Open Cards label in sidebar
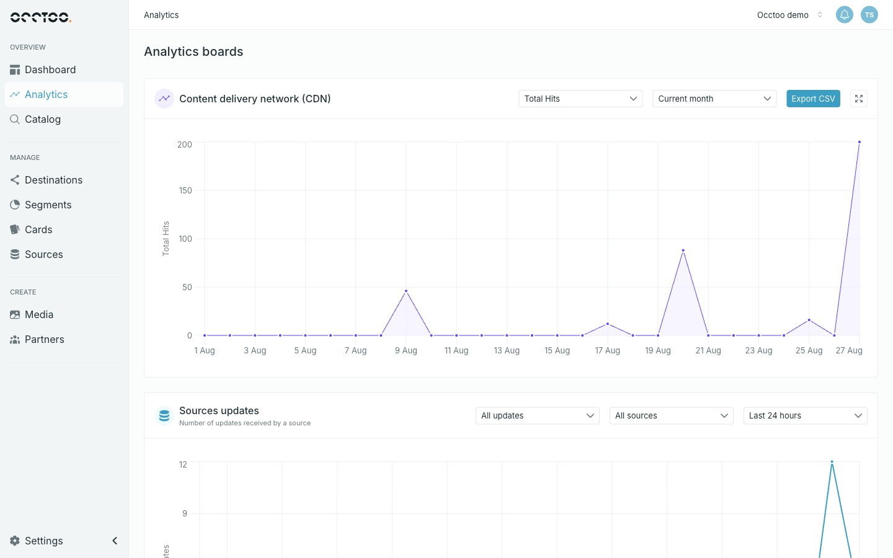 pyautogui.click(x=38, y=229)
